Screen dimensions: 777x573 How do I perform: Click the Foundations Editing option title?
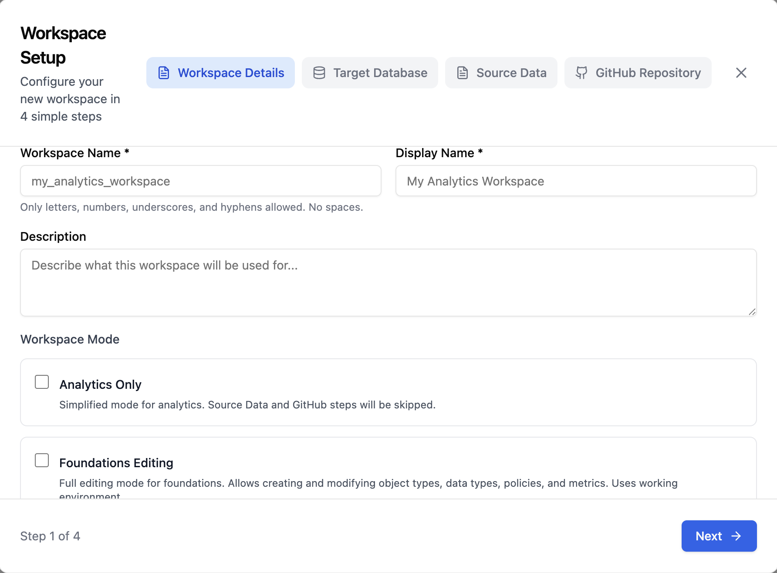(116, 463)
